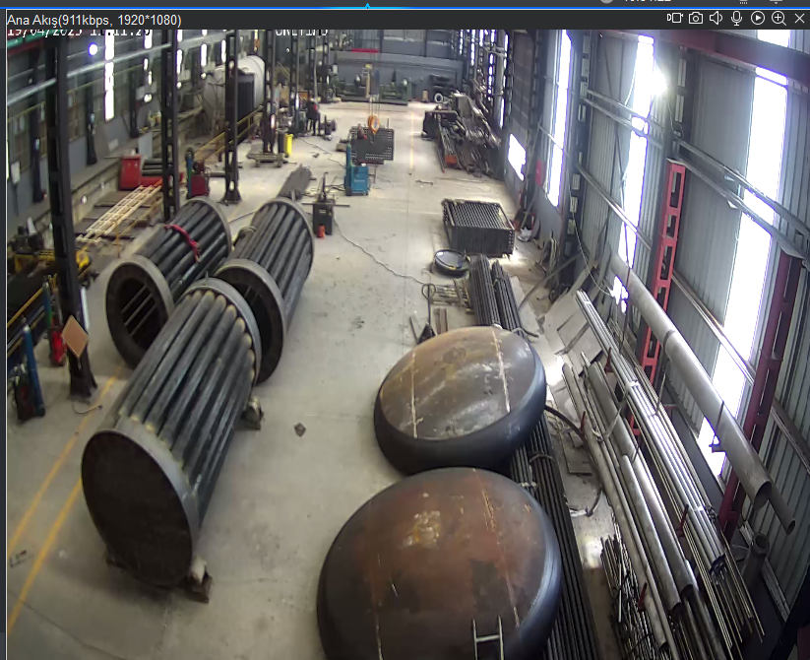Toggle audio with the speaker icon
The height and width of the screenshot is (660, 810).
(716, 18)
